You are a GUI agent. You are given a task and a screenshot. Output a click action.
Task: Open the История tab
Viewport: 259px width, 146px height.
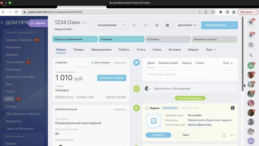pos(174,49)
